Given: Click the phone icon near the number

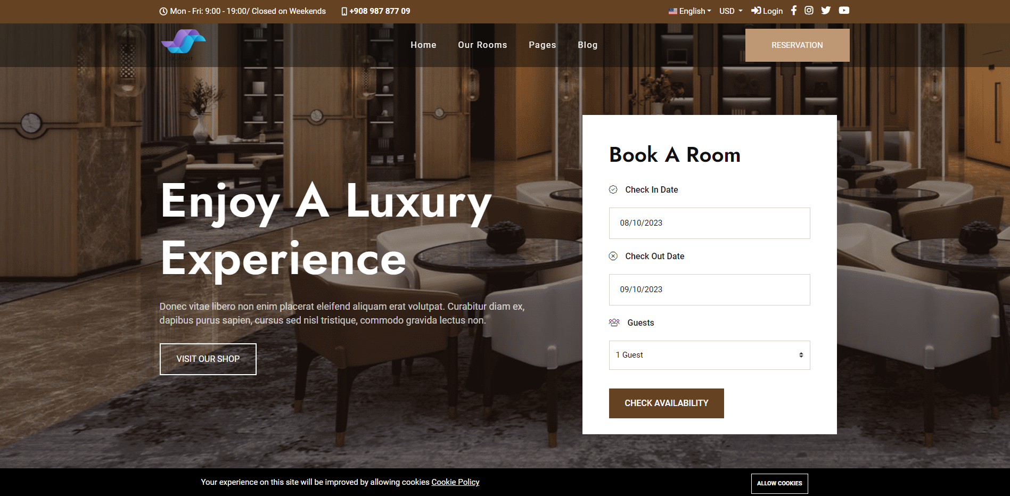Looking at the screenshot, I should point(344,11).
